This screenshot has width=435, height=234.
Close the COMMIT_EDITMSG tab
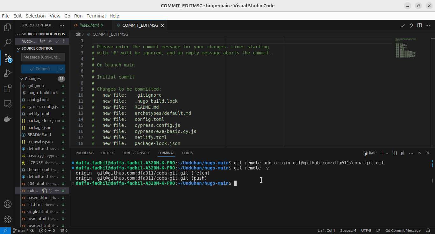[162, 25]
